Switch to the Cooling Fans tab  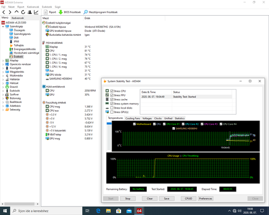tap(133, 118)
